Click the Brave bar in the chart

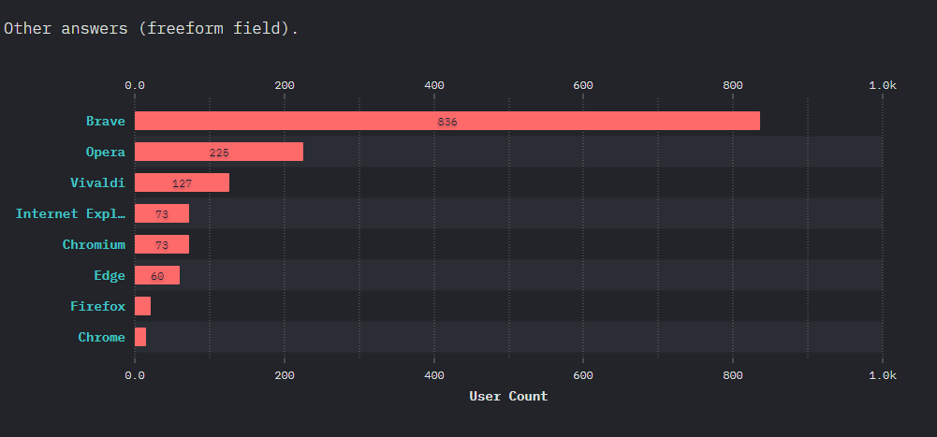tap(447, 121)
